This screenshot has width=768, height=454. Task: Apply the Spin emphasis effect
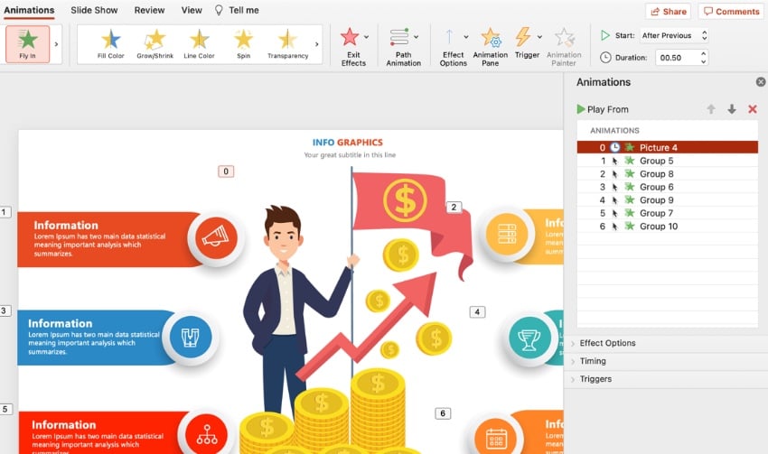(243, 44)
